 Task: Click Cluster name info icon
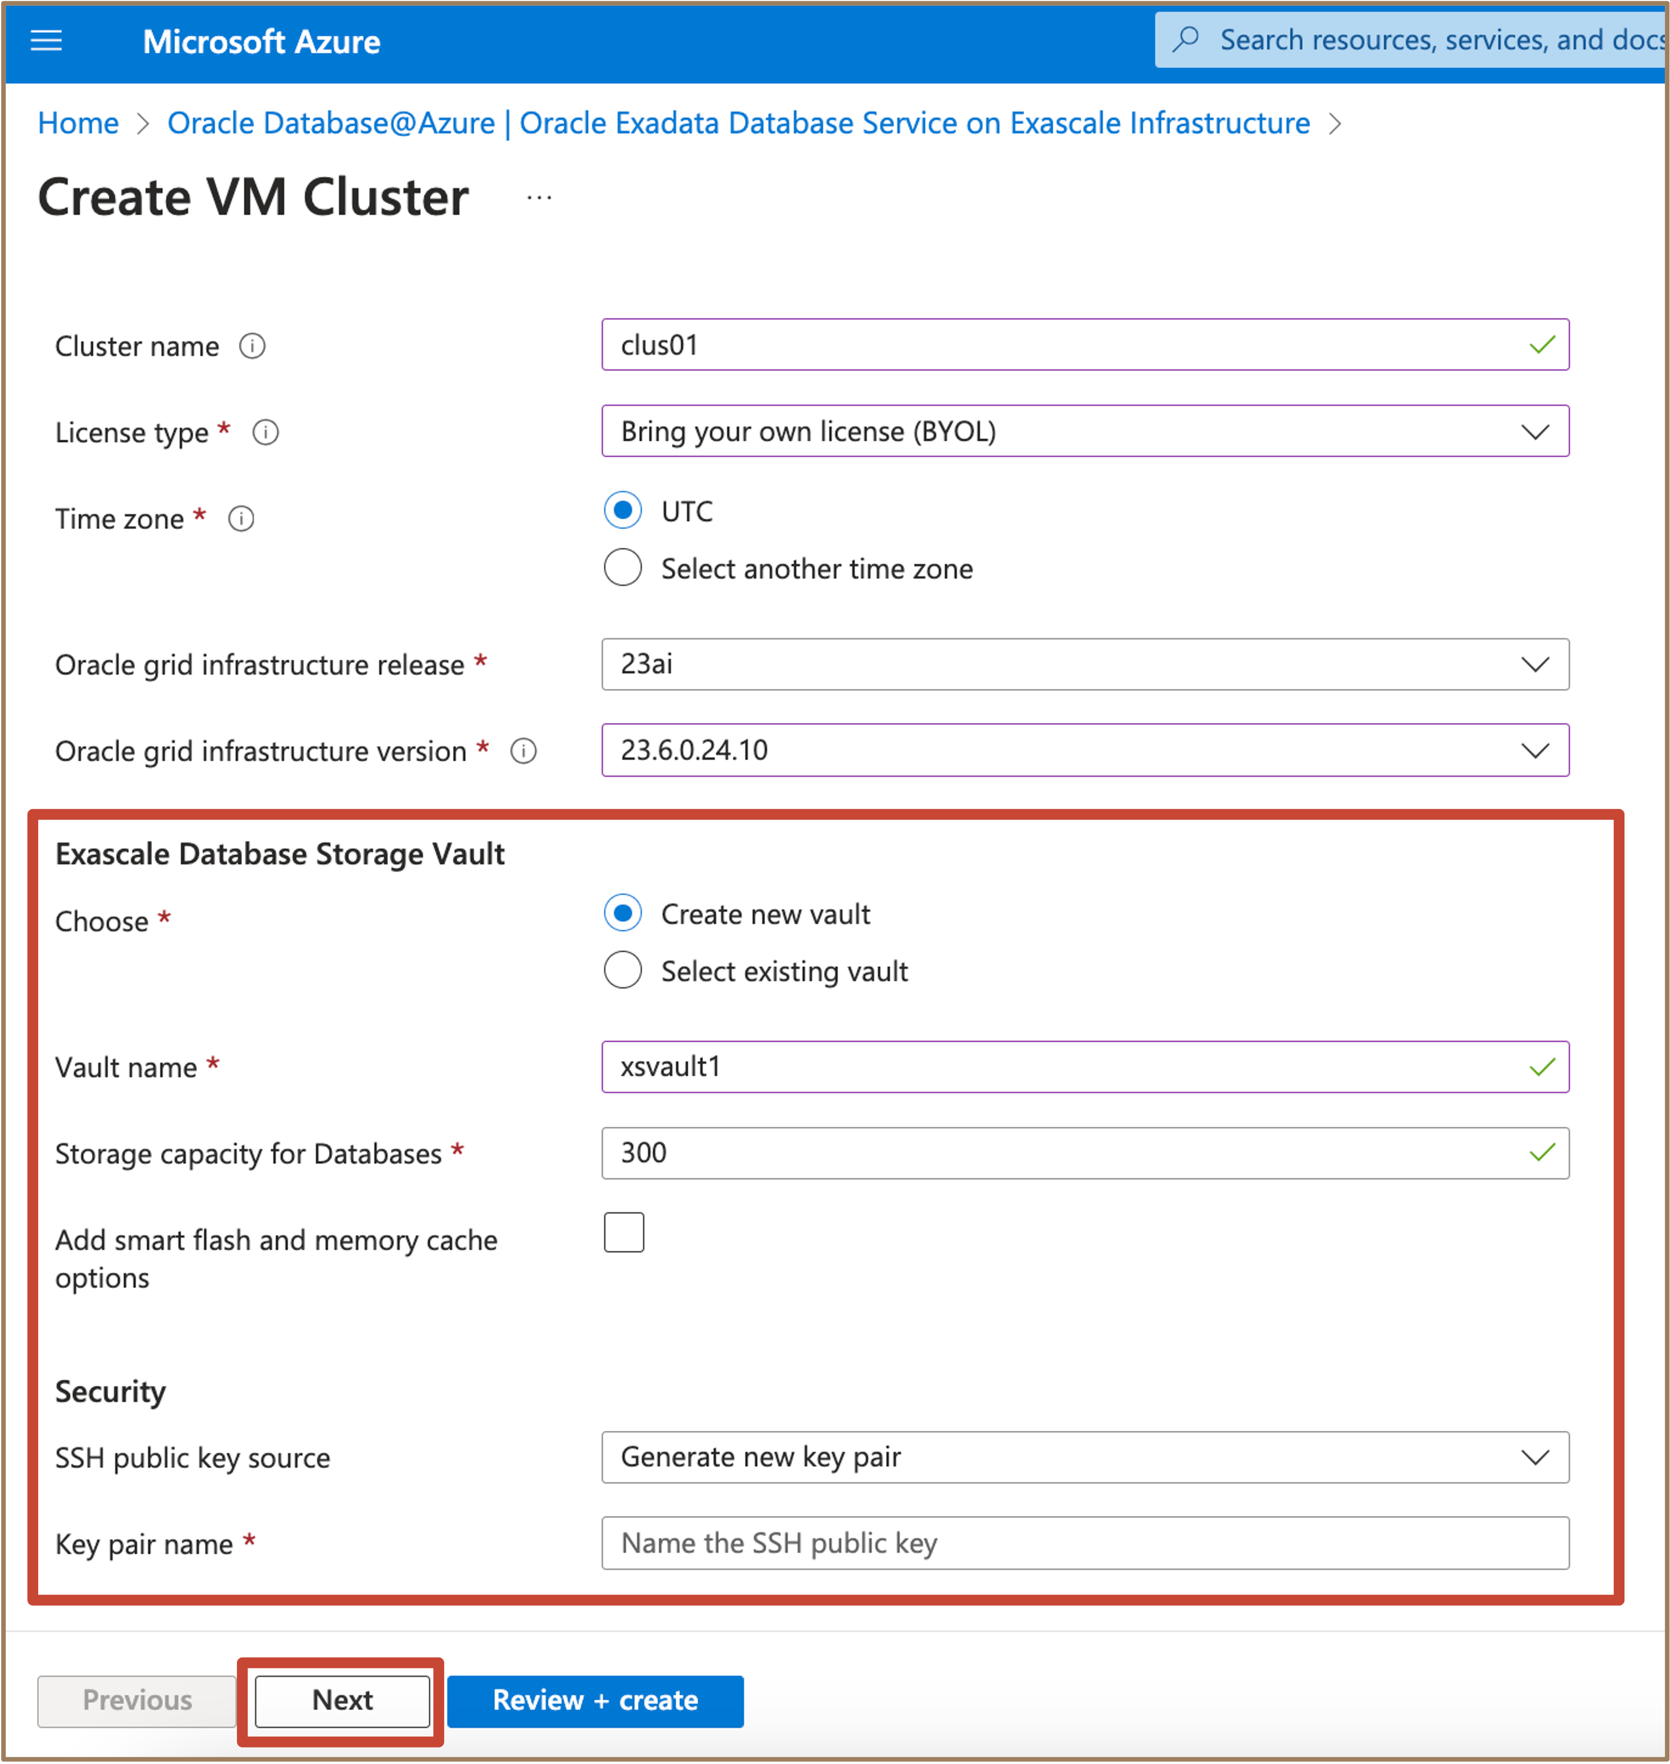252,346
